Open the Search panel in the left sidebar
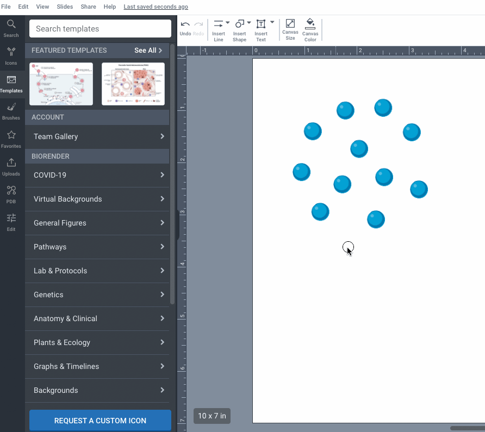The height and width of the screenshot is (432, 485). (x=11, y=28)
